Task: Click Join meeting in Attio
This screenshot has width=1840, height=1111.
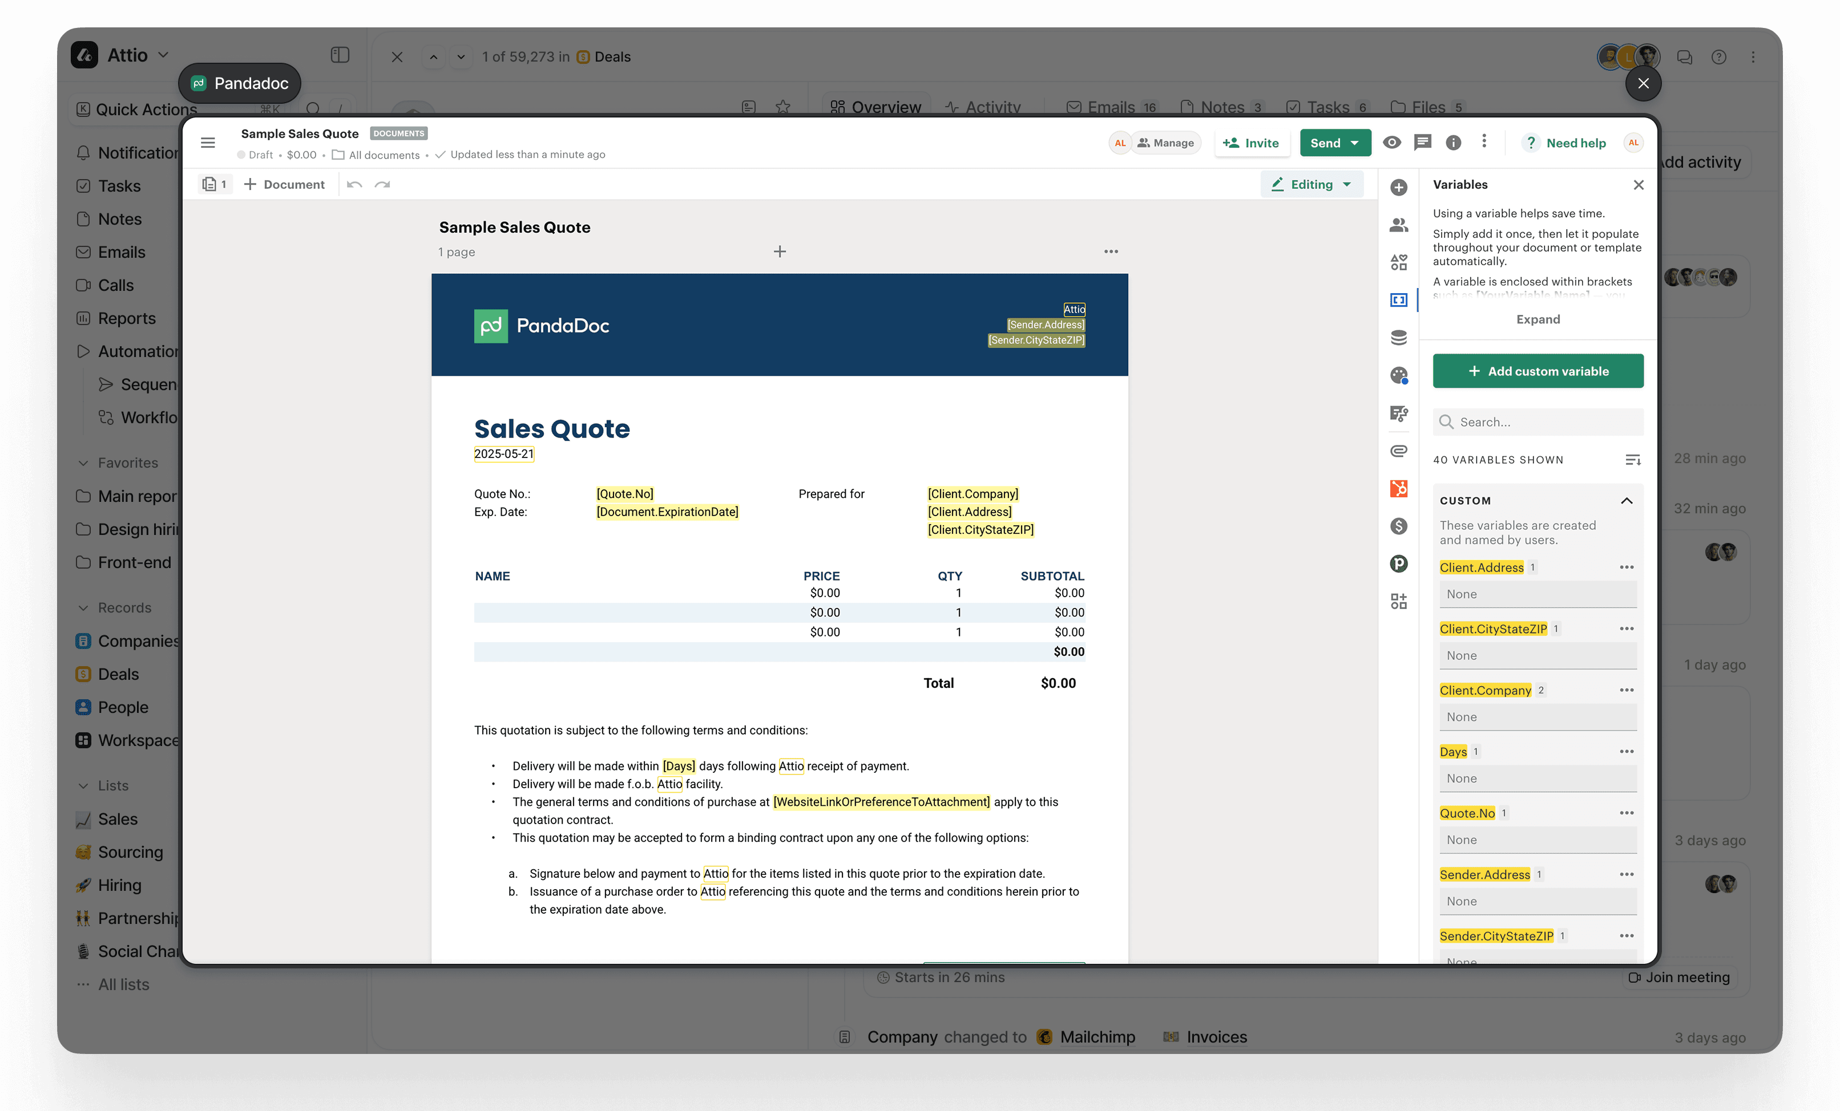Action: (x=1678, y=977)
